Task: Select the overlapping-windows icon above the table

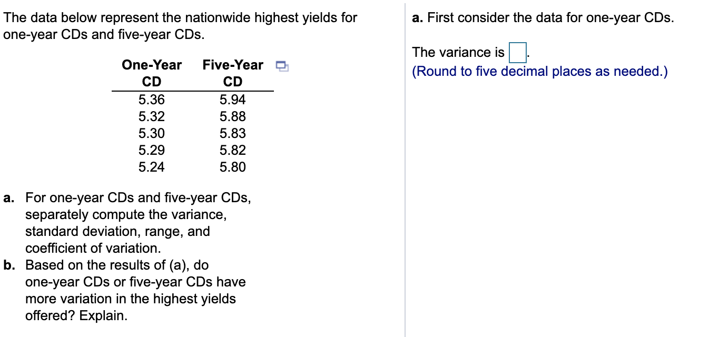Action: tap(283, 66)
